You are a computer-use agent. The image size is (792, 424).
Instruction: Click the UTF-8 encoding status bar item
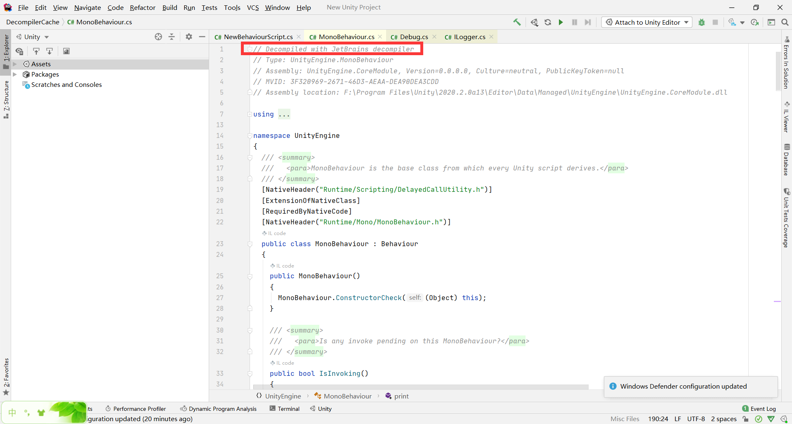[696, 419]
